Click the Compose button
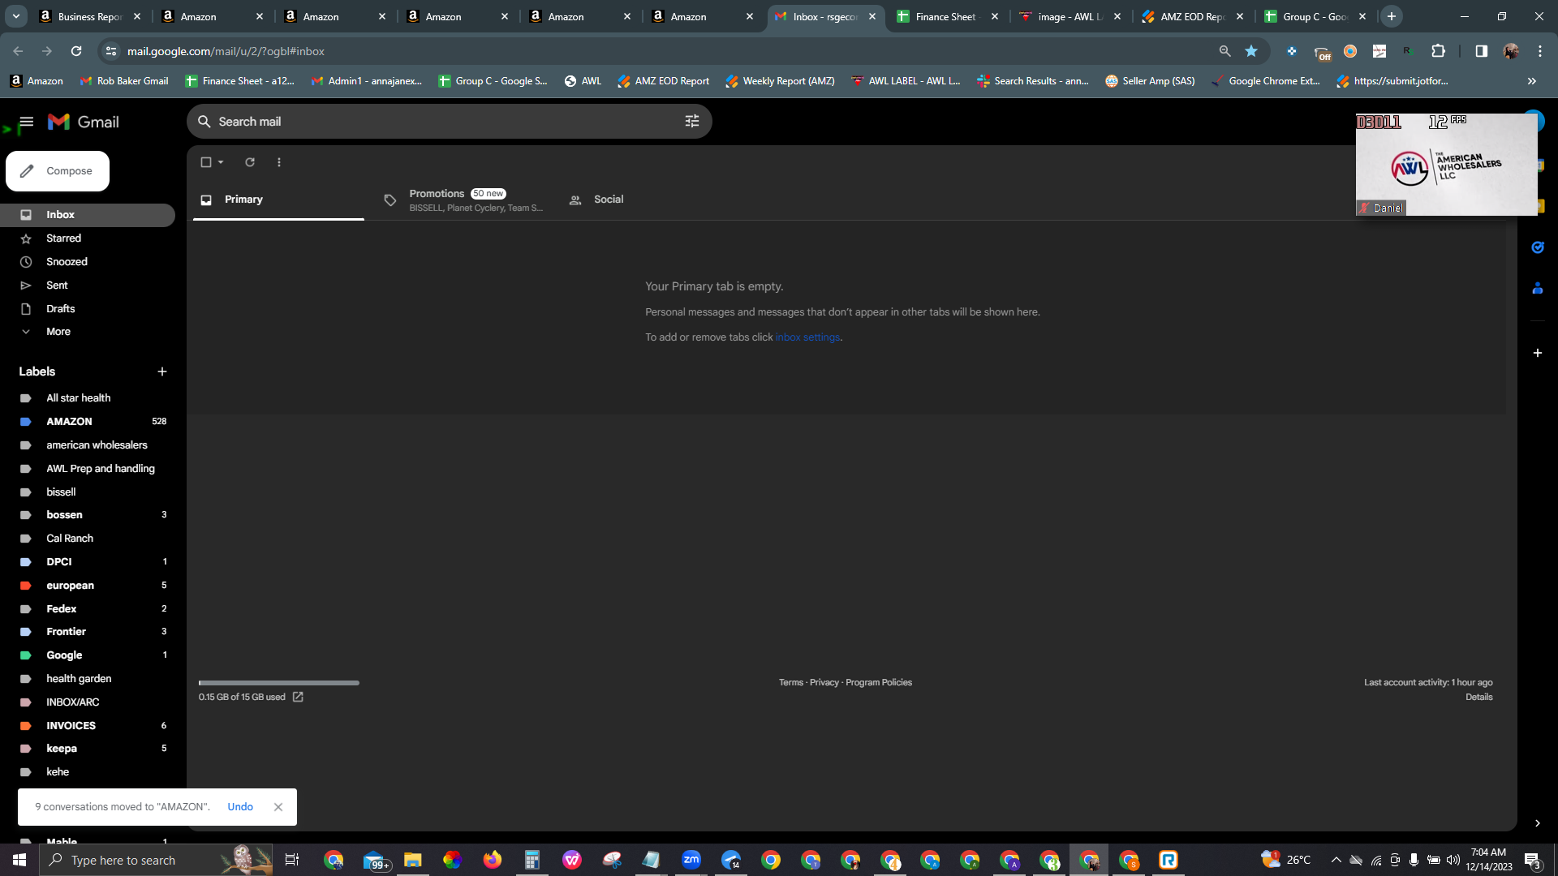 coord(58,171)
